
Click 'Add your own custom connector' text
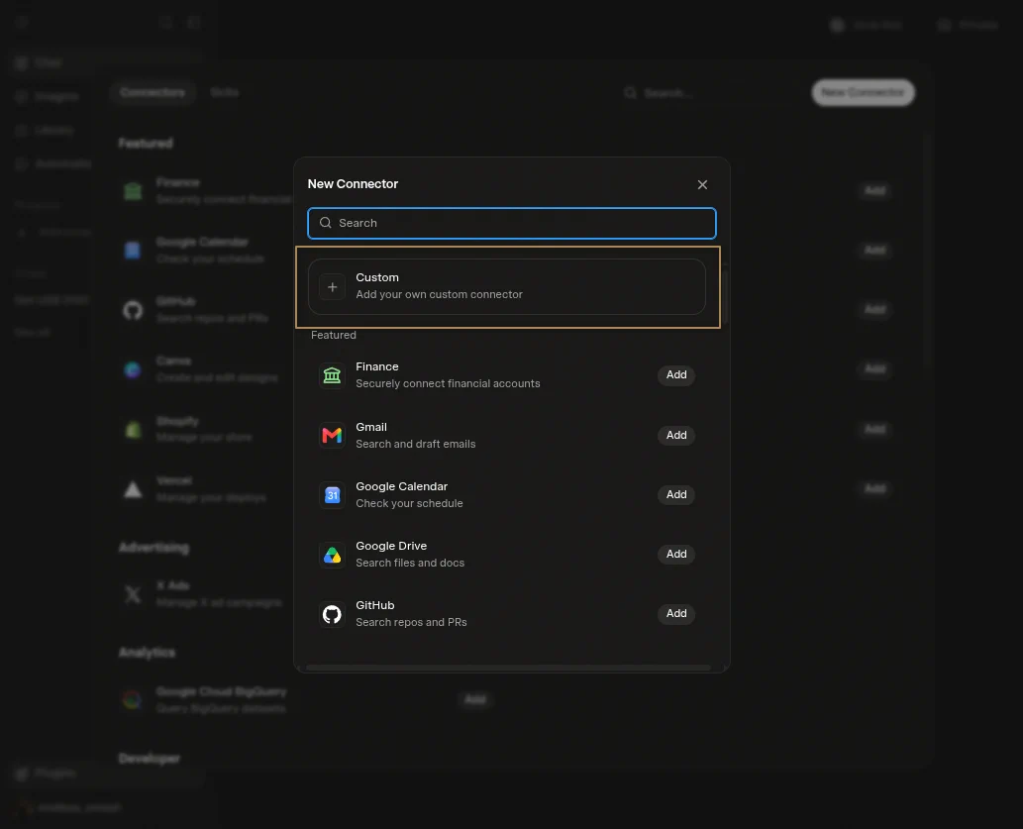point(439,294)
